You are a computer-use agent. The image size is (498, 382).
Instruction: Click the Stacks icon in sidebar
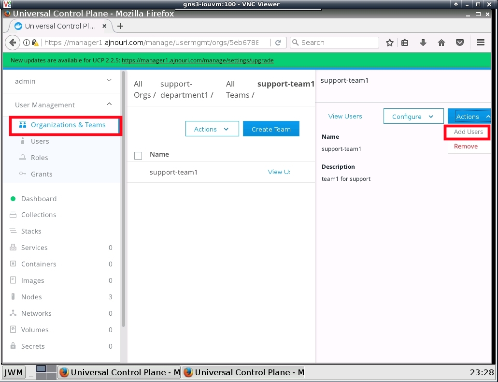[x=13, y=231]
